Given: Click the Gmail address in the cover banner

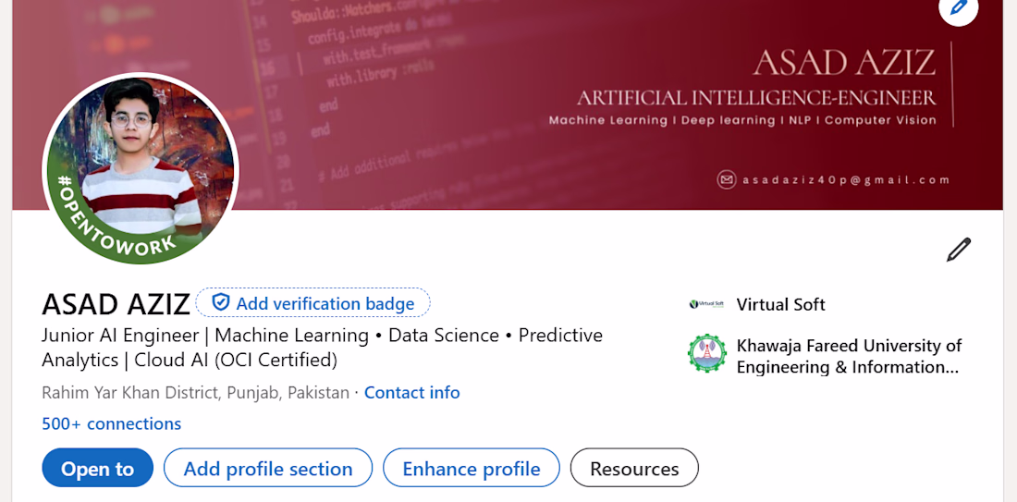Looking at the screenshot, I should tap(846, 180).
